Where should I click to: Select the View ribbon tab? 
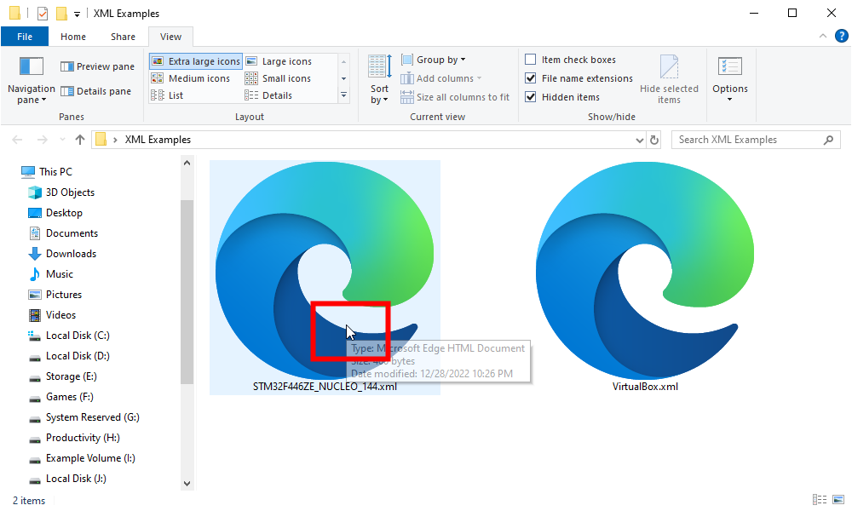170,37
